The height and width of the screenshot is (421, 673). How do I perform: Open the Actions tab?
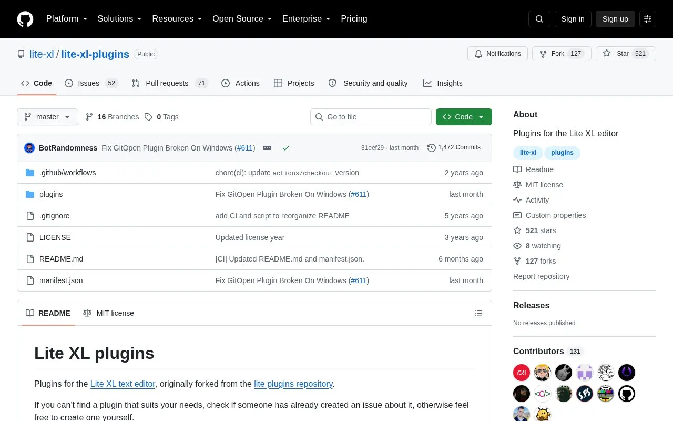coord(240,83)
